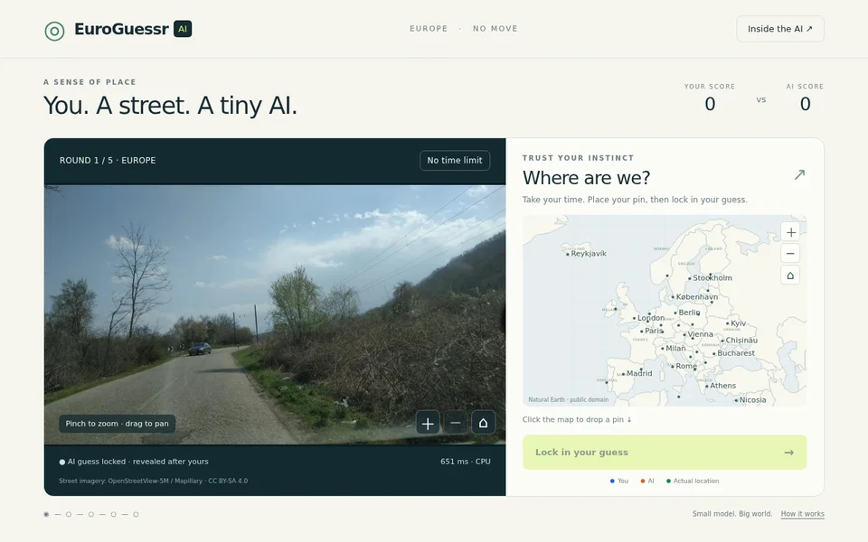Zoom out on the guess map

790,254
